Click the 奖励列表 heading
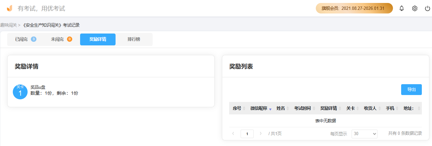This screenshot has height=146, width=432. [241, 66]
